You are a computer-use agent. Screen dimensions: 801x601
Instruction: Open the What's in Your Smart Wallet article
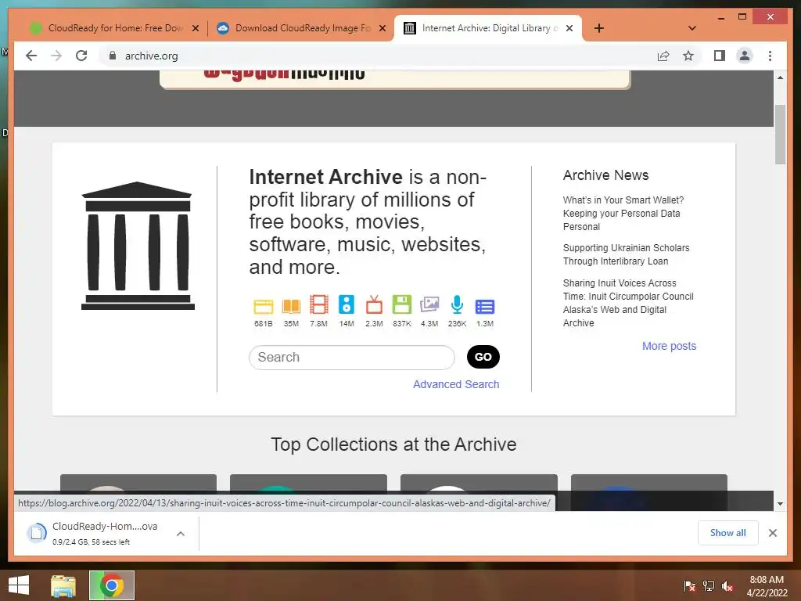coord(623,213)
